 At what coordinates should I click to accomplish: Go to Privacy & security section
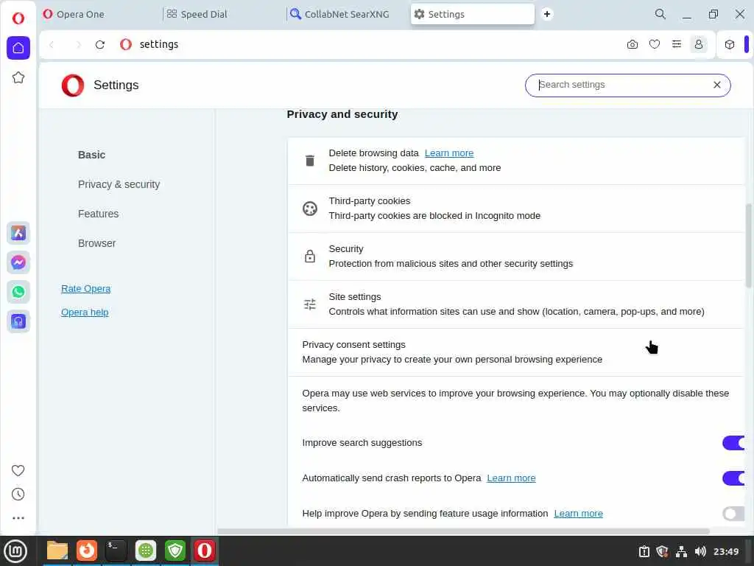(x=119, y=184)
